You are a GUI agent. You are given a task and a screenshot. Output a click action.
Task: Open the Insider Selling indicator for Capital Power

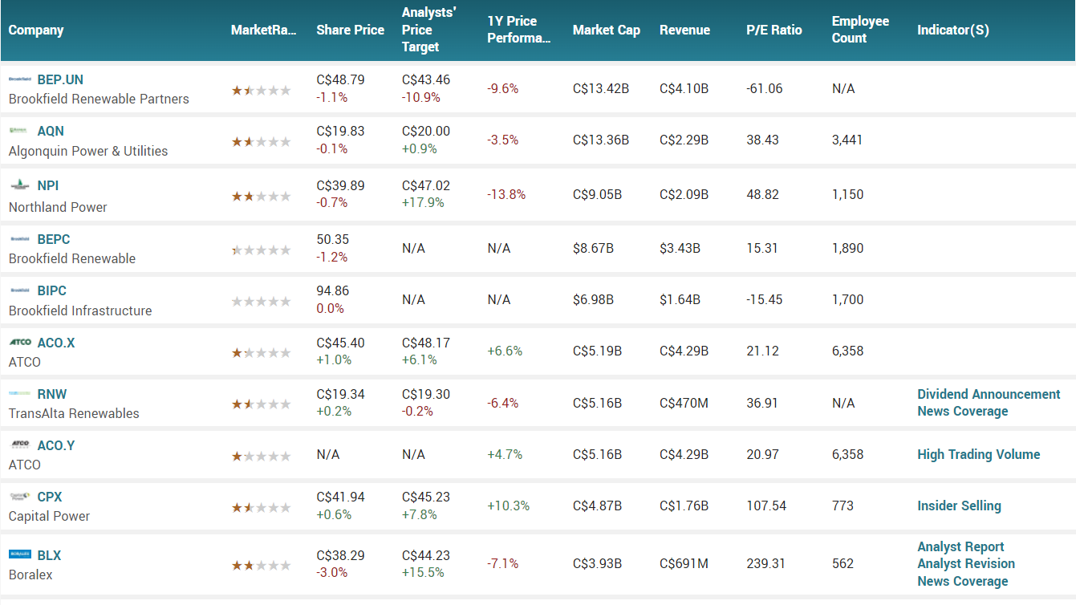(x=960, y=506)
